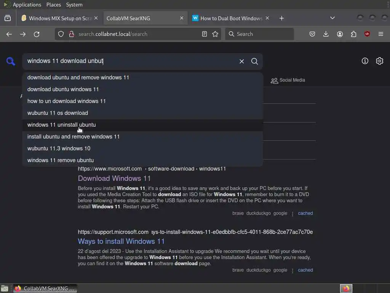
Task: Choose suggestion wubuntu 11.3 windows 10
Action: 142,148
